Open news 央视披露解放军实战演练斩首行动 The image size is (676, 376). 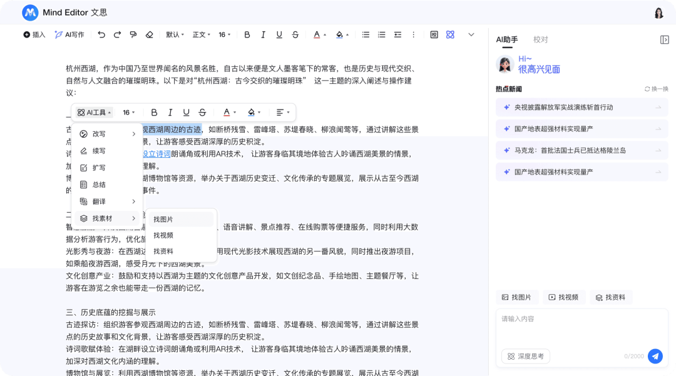click(x=582, y=107)
